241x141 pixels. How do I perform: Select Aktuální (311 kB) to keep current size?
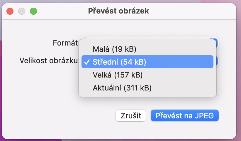coord(122,88)
